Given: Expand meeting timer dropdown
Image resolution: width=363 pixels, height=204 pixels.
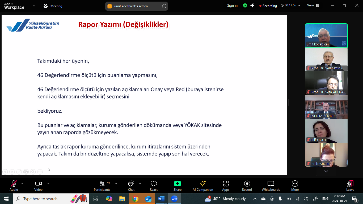Looking at the screenshot, I should [299, 5].
